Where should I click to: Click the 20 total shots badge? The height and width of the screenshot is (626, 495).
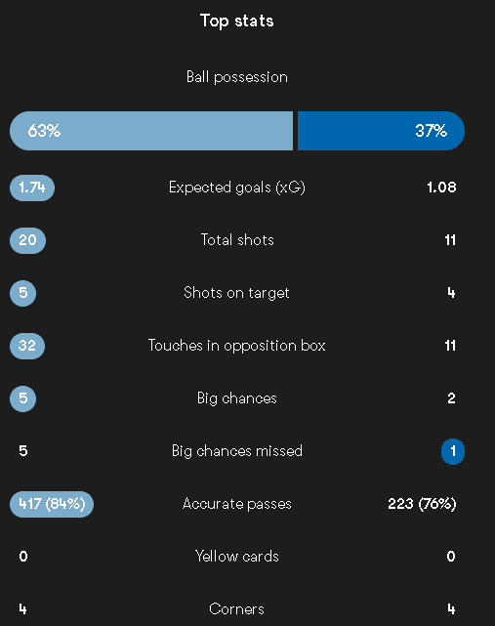[x=27, y=240]
